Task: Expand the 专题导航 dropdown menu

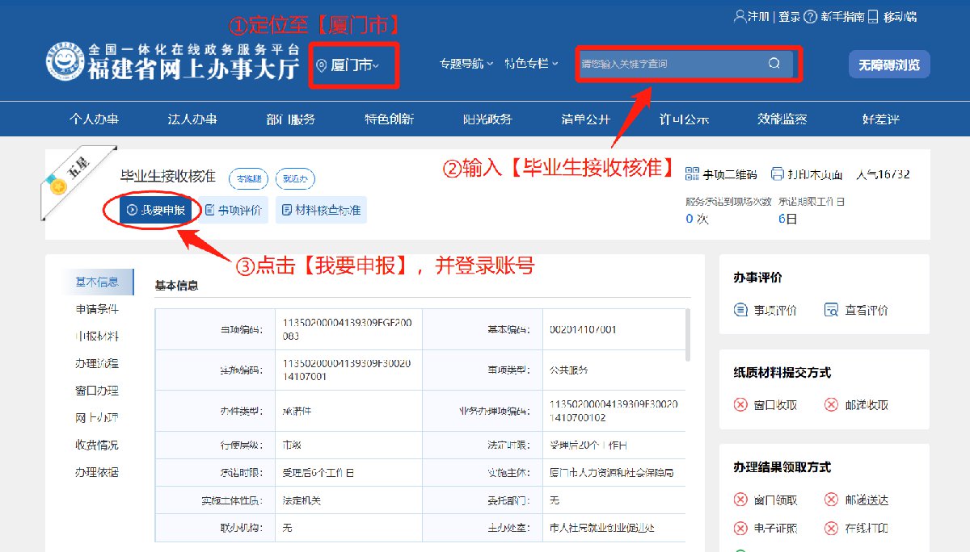Action: click(466, 64)
